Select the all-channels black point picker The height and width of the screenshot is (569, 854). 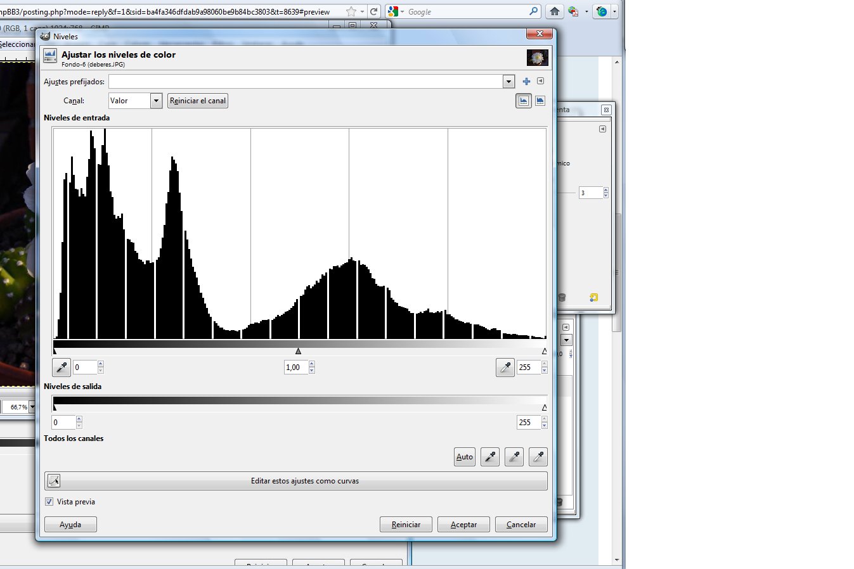490,457
